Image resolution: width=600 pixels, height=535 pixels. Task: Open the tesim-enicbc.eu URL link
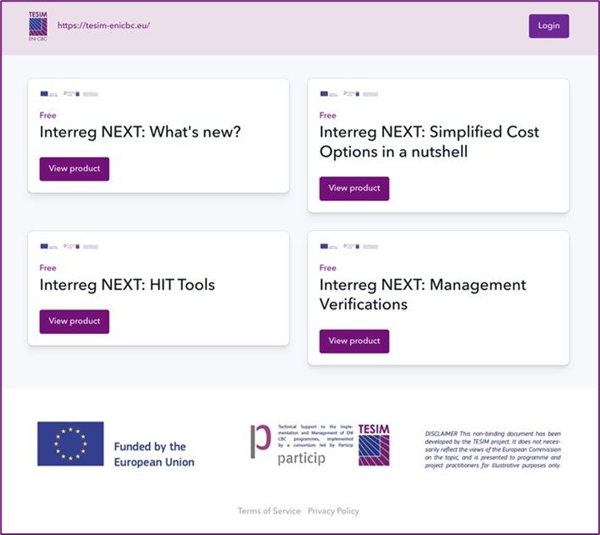(103, 25)
